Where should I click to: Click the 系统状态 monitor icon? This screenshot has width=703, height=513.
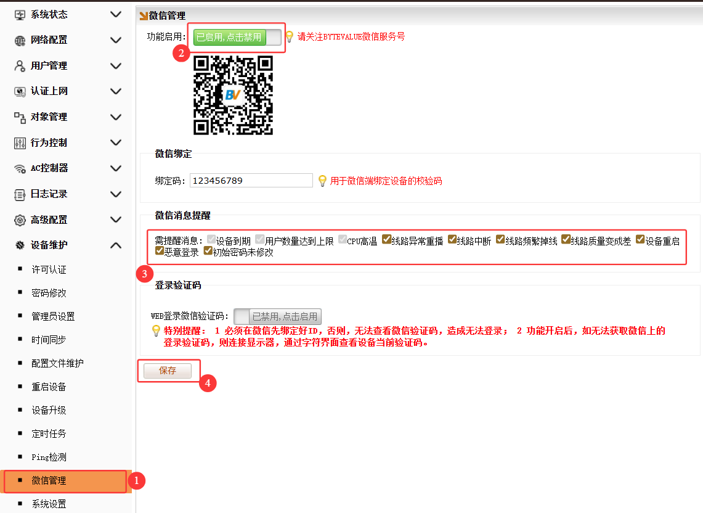[20, 14]
